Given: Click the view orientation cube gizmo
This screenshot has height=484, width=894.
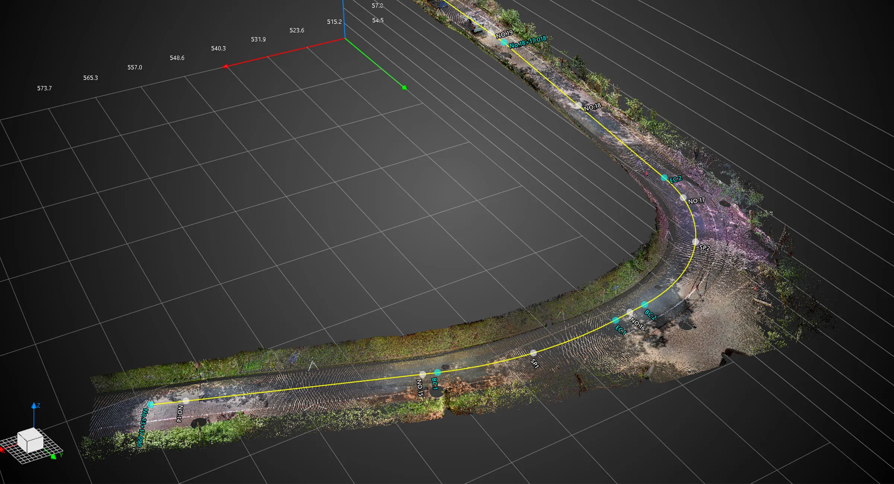Looking at the screenshot, I should pyautogui.click(x=31, y=440).
